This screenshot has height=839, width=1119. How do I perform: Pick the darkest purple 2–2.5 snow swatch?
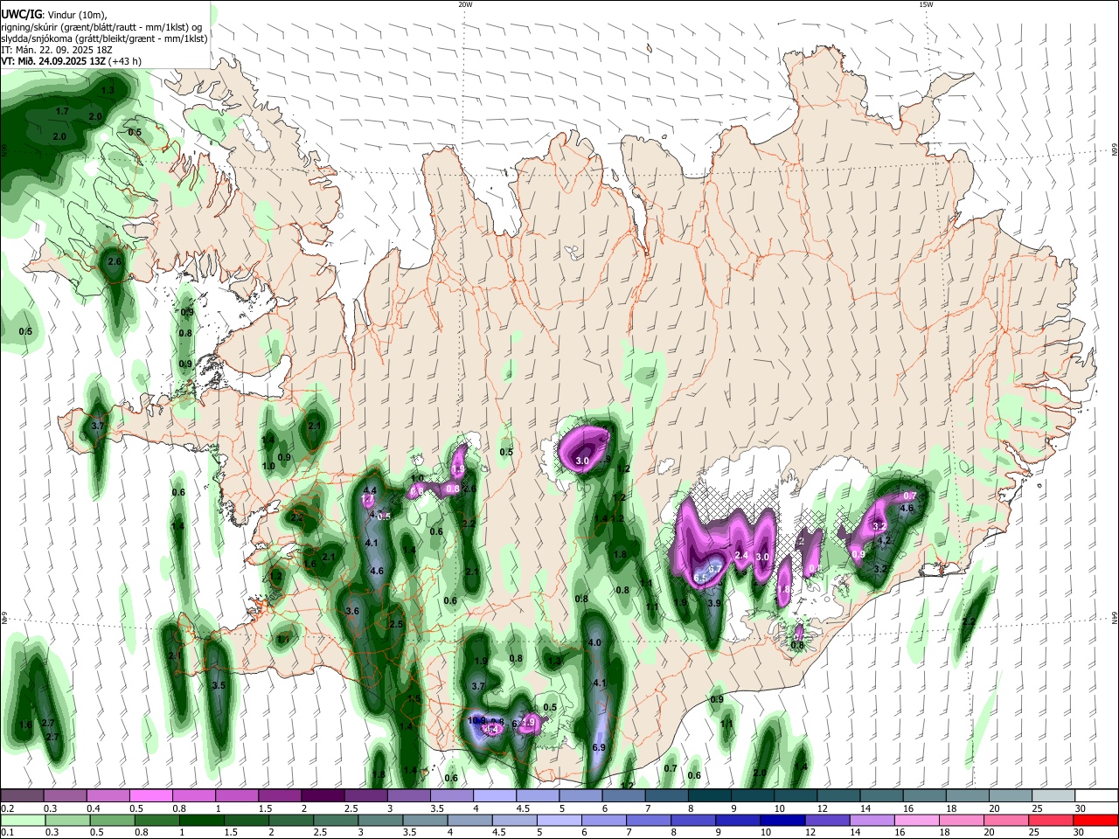click(323, 795)
